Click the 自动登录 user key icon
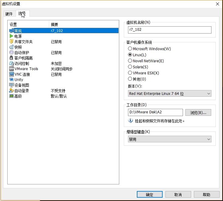The image size is (223, 201). (x=12, y=90)
